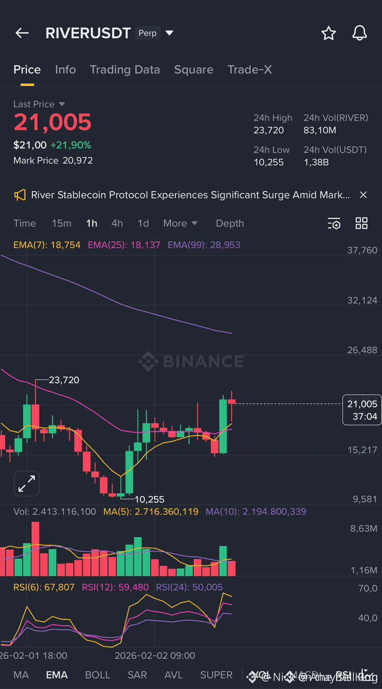The height and width of the screenshot is (689, 382).
Task: Switch to the Info tab
Action: click(x=66, y=70)
